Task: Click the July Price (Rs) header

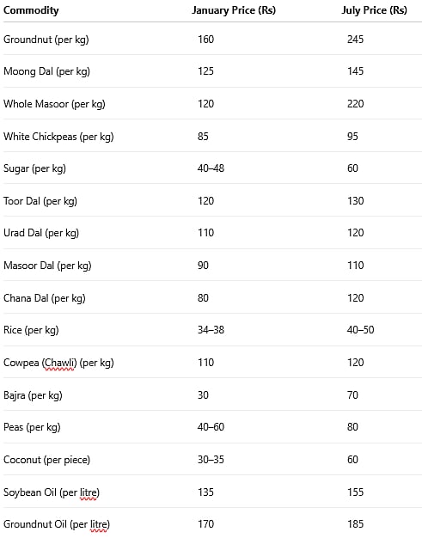Action: tap(375, 10)
